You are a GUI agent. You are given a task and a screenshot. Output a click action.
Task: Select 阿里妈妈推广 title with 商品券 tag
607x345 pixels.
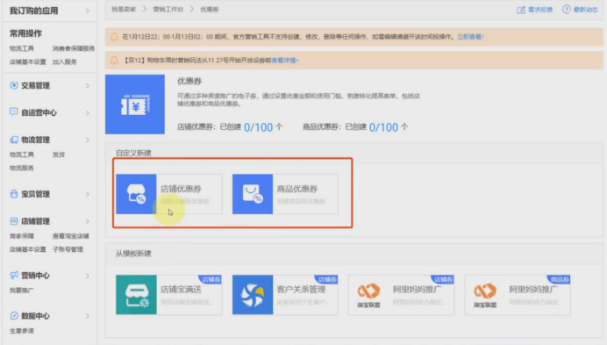(x=533, y=290)
